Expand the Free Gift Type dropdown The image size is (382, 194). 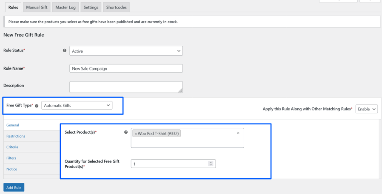77,106
